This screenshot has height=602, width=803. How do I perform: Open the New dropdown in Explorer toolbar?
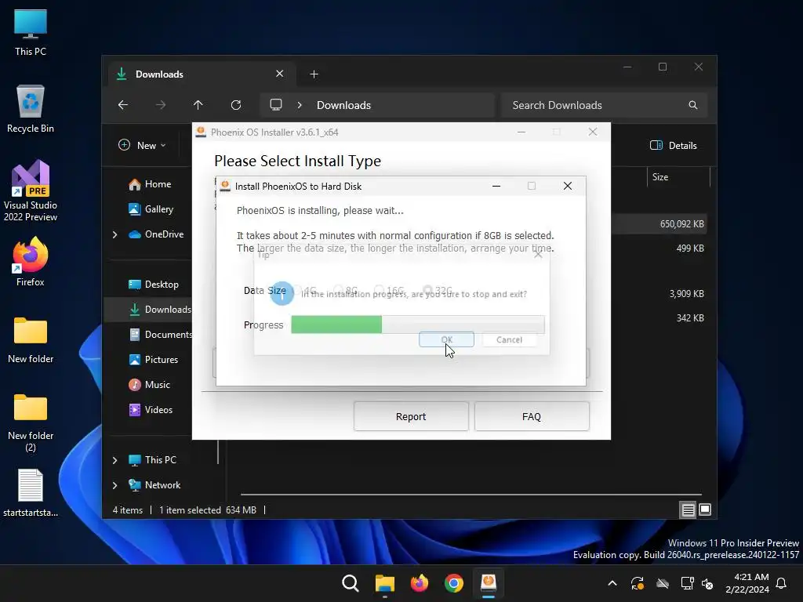(143, 145)
